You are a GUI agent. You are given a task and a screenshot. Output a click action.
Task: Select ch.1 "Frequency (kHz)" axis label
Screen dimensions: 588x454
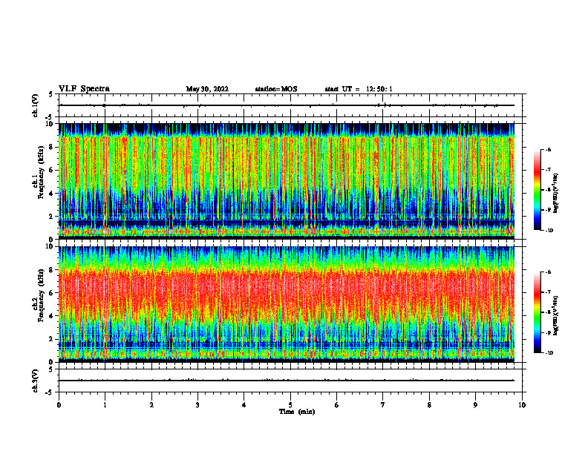[42, 172]
